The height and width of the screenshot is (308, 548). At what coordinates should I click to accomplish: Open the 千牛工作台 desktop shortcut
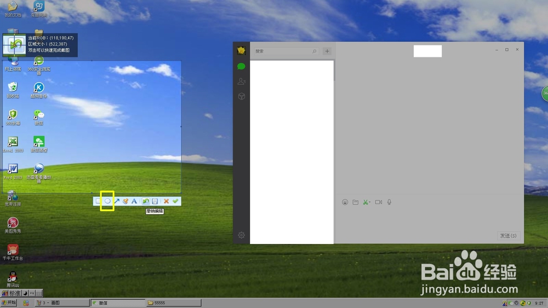(x=13, y=252)
